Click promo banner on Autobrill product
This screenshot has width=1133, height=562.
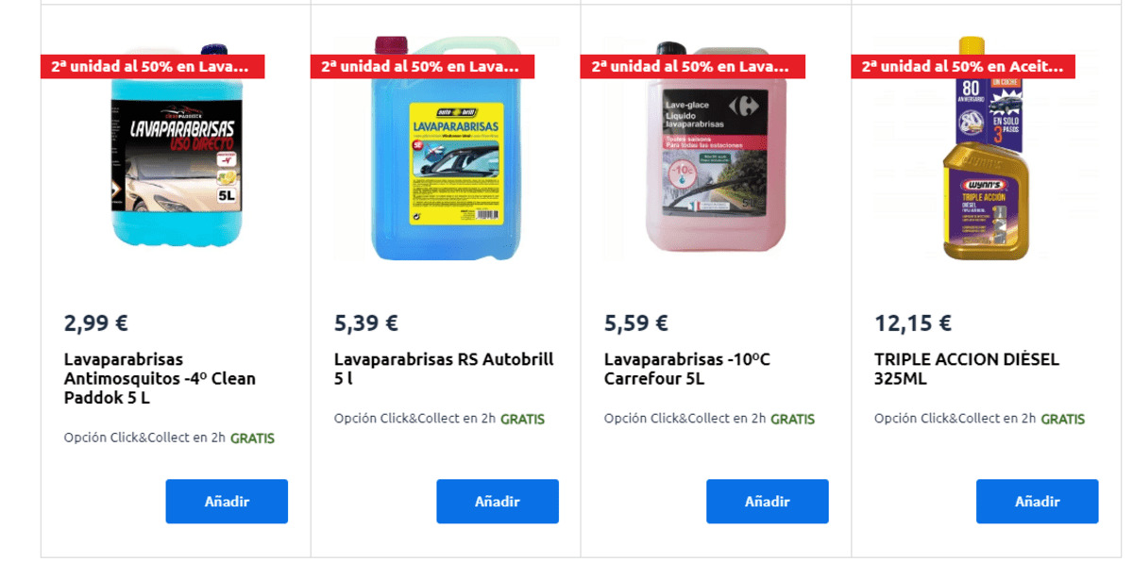[x=422, y=67]
